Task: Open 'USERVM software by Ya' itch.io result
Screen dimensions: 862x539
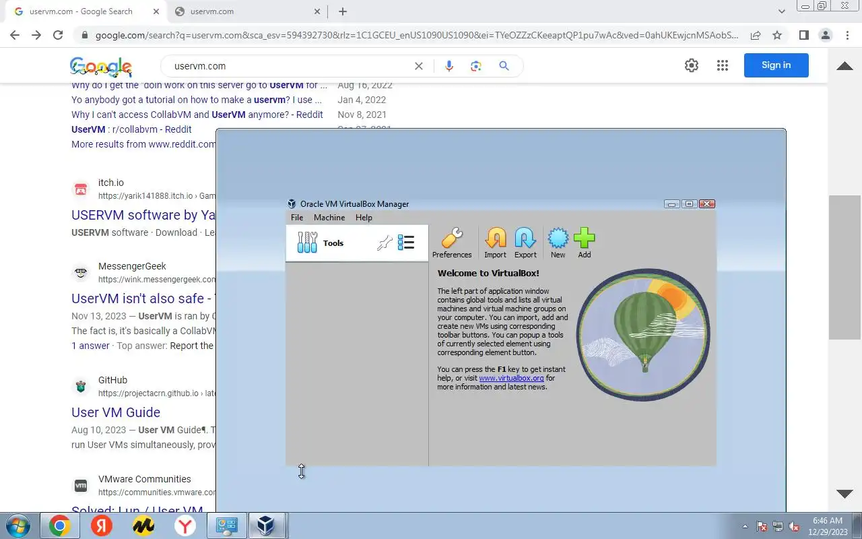Action: [143, 215]
